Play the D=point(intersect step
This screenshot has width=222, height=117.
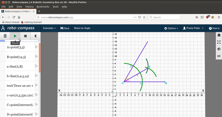pos(37,114)
